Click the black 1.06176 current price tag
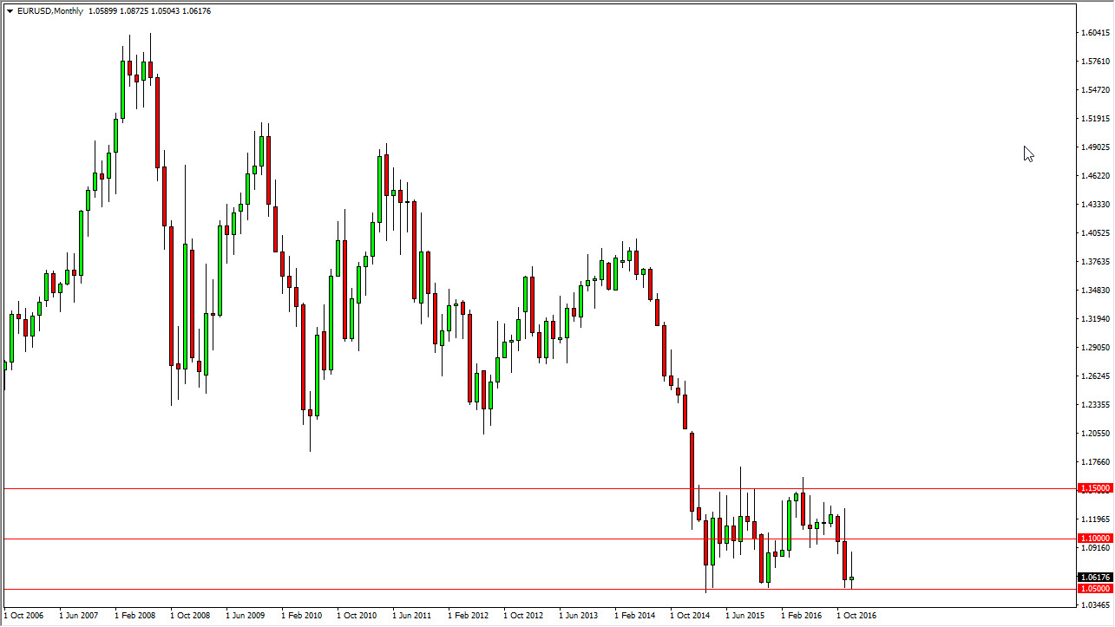The image size is (1115, 627). point(1093,578)
